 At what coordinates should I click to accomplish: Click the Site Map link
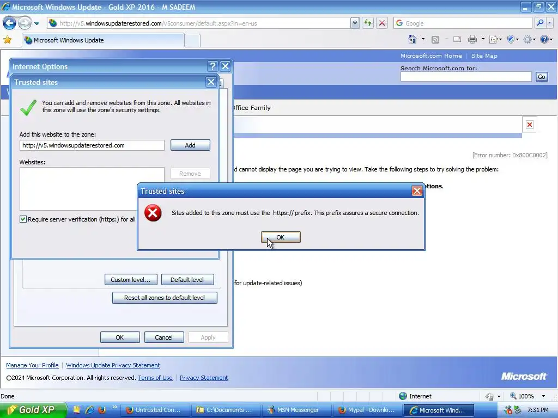(484, 56)
